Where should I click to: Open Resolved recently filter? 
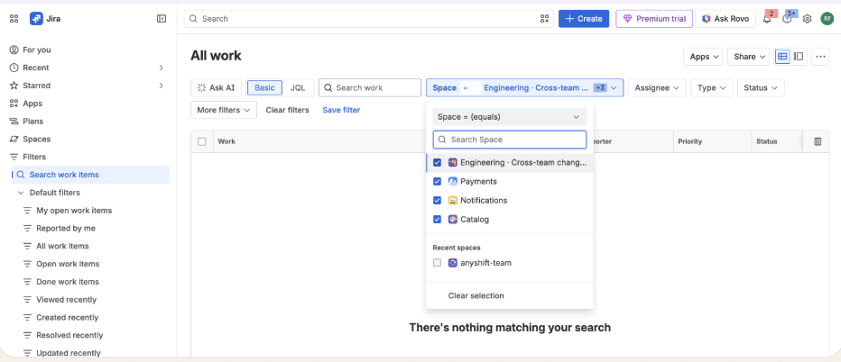tap(69, 335)
